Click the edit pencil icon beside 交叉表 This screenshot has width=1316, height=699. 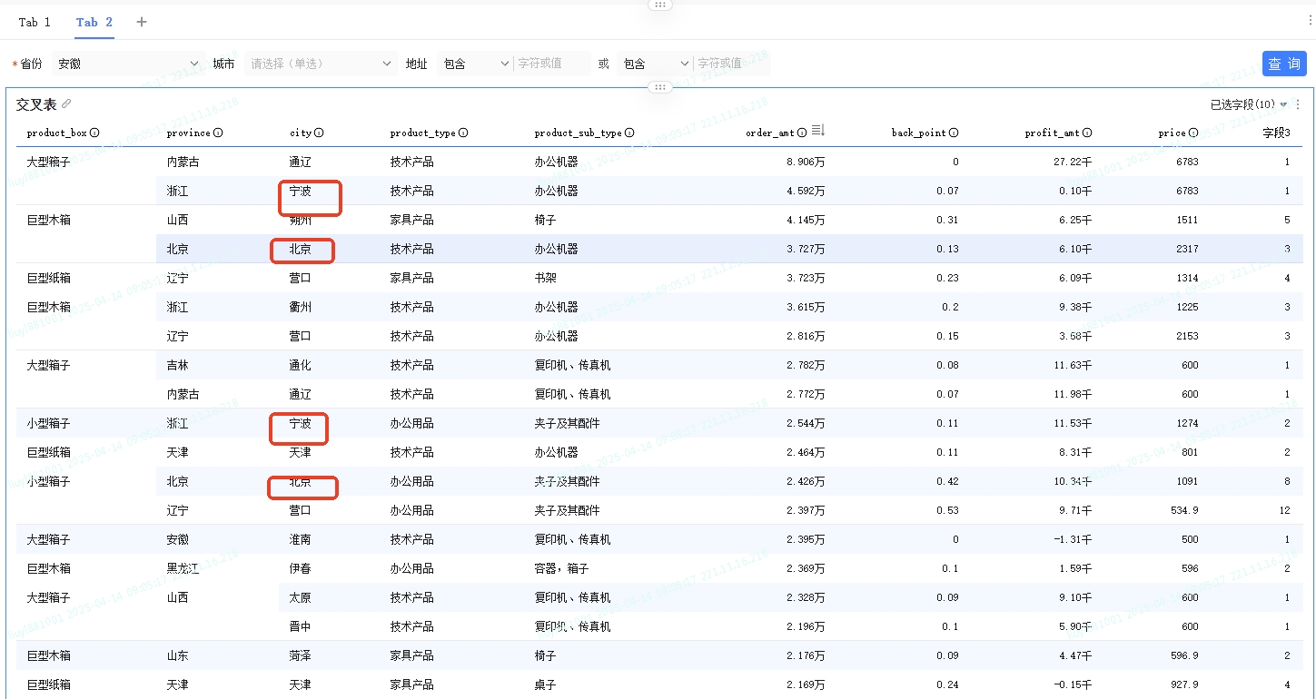coord(66,104)
